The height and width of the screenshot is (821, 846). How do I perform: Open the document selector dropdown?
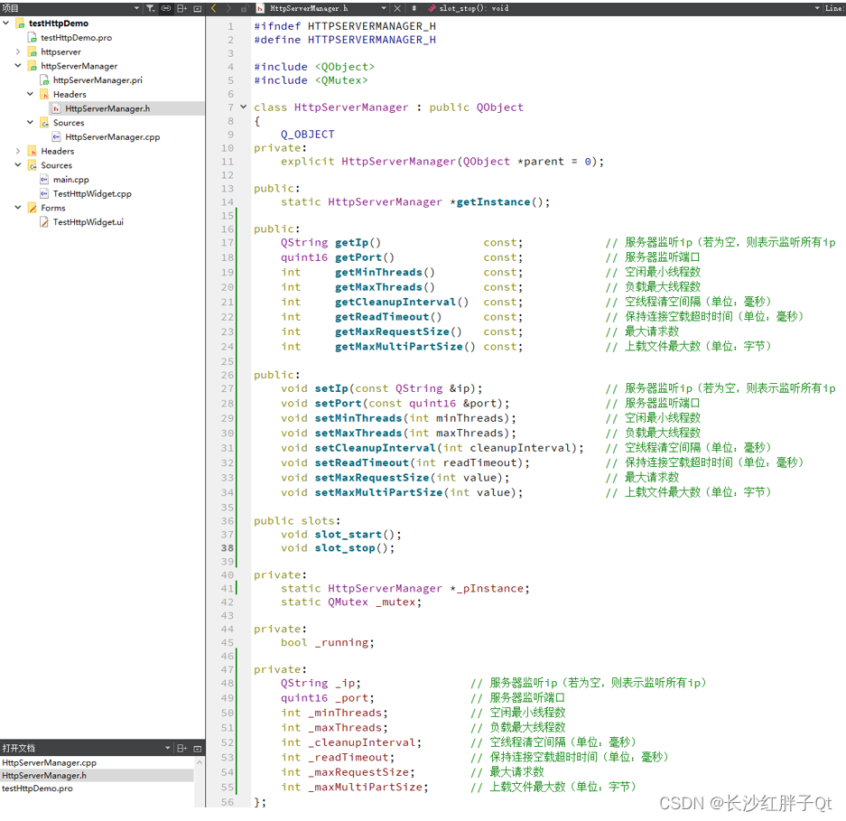coord(383,8)
